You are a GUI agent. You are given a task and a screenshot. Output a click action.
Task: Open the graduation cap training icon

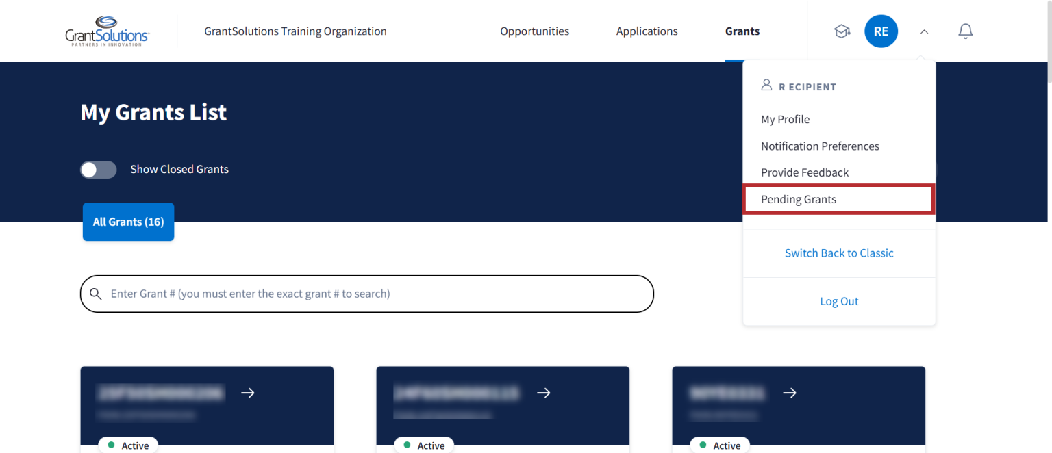coord(842,31)
